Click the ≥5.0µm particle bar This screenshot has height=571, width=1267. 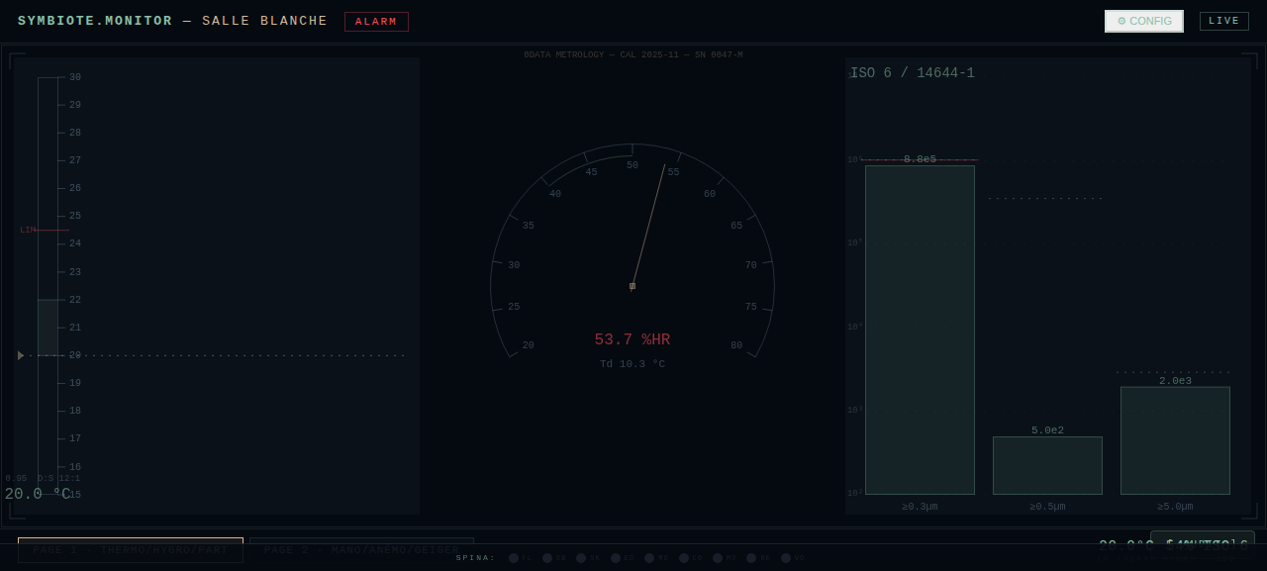click(x=1175, y=440)
